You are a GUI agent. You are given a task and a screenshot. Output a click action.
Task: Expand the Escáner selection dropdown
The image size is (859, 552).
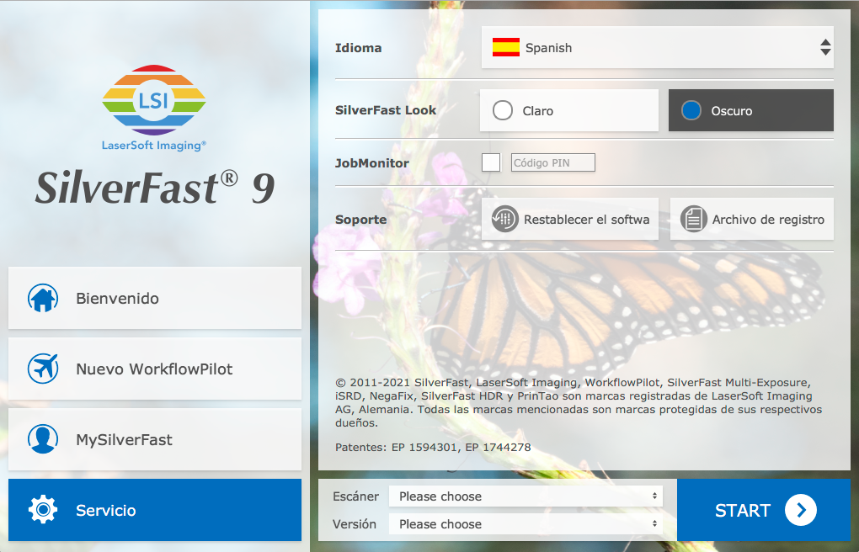(526, 496)
